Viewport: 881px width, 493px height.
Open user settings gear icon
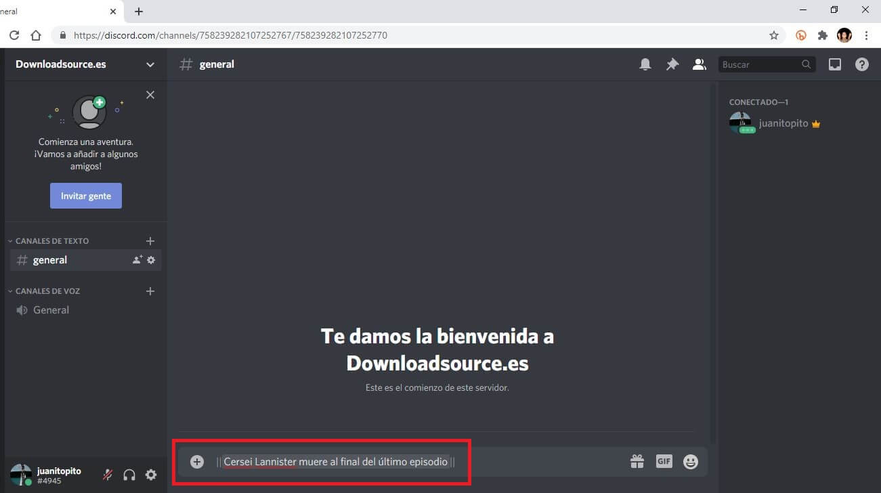point(151,475)
